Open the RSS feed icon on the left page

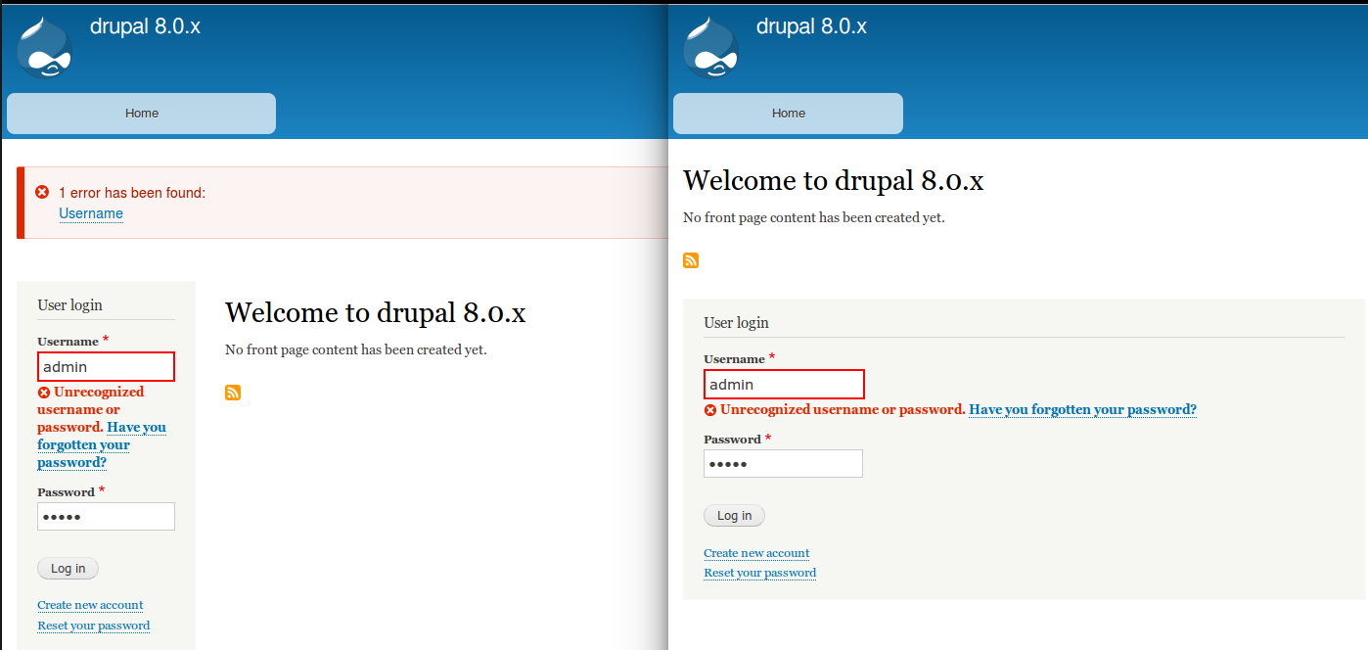coord(232,393)
